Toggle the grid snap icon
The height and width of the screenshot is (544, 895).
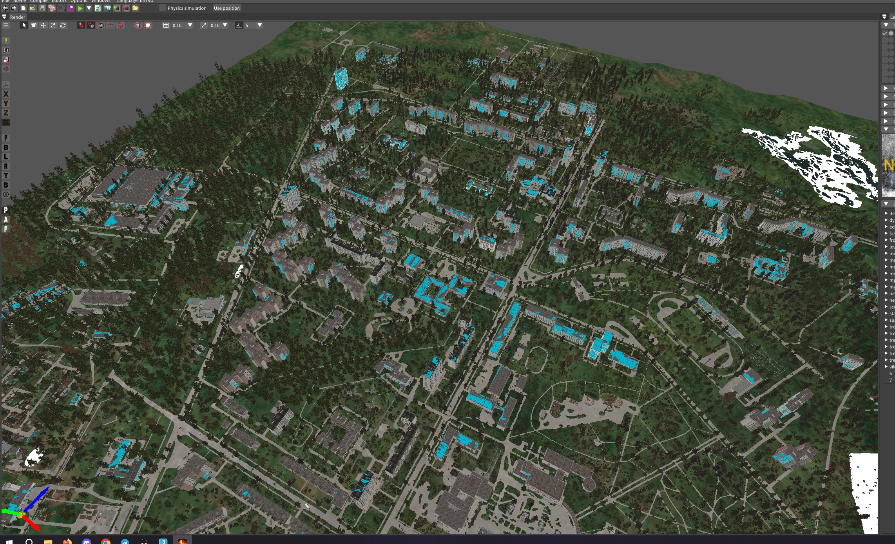(166, 25)
